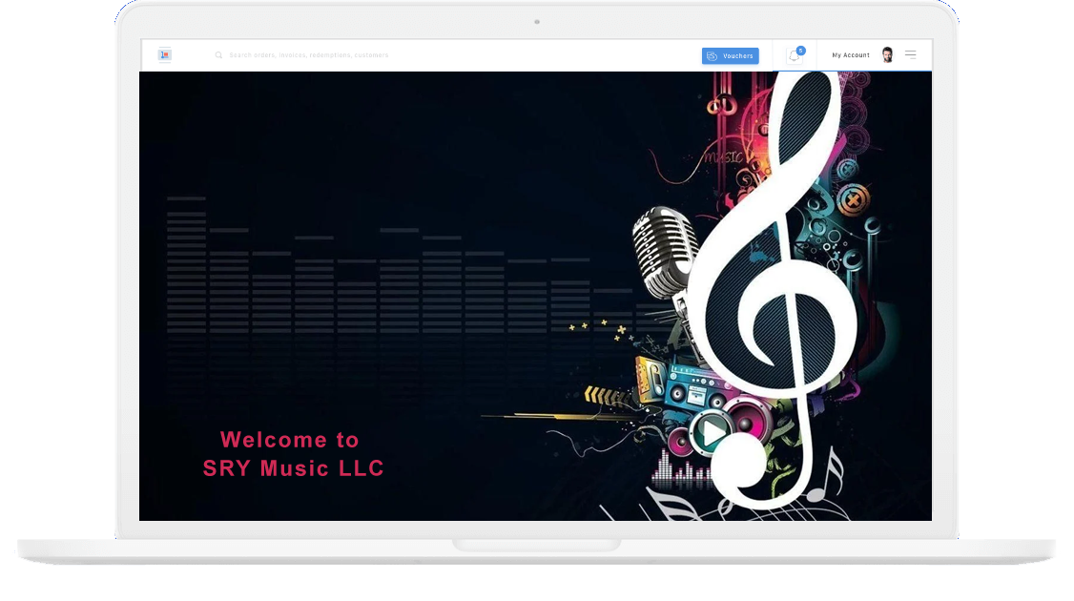Screen dimensions: 1074x601
Task: Open the hamburger menu icon
Action: coord(910,54)
